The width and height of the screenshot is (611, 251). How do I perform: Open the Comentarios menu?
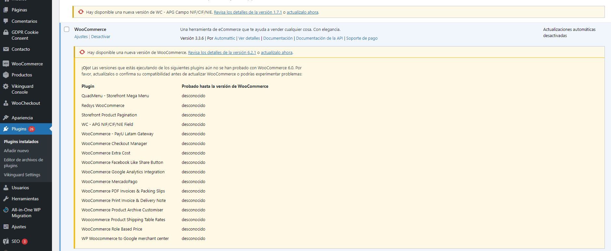point(24,21)
